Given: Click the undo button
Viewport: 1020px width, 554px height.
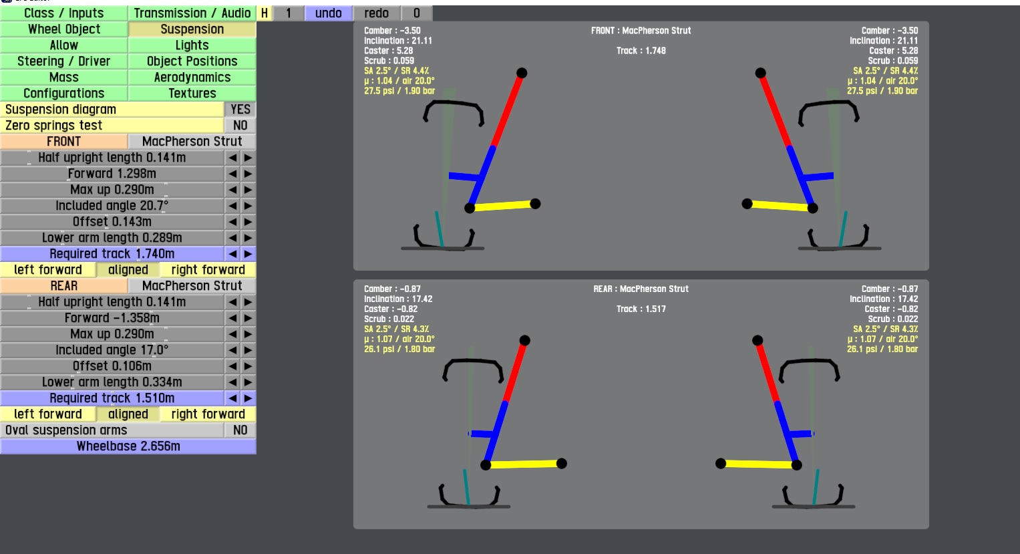Looking at the screenshot, I should 329,13.
